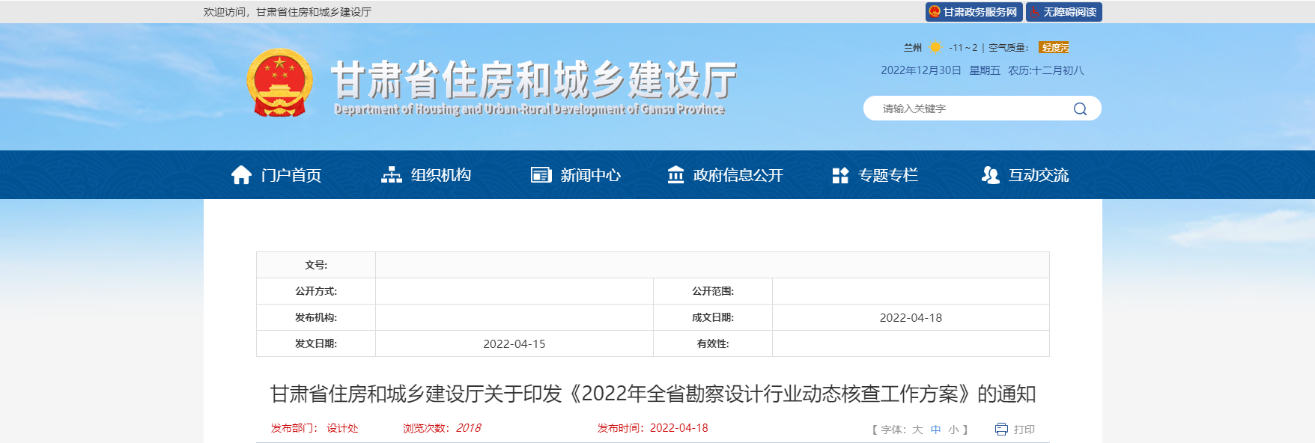Open the 门户首页 menu item
Viewport: 1315px width, 443px height.
pyautogui.click(x=291, y=175)
